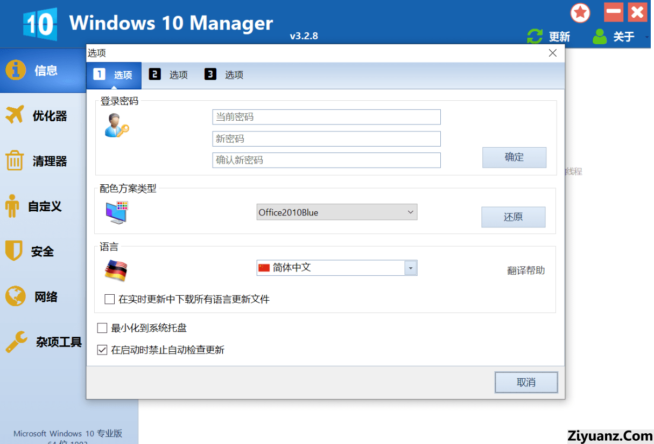The width and height of the screenshot is (654, 444).
Task: Click the 当前密码 input field
Action: pos(326,117)
